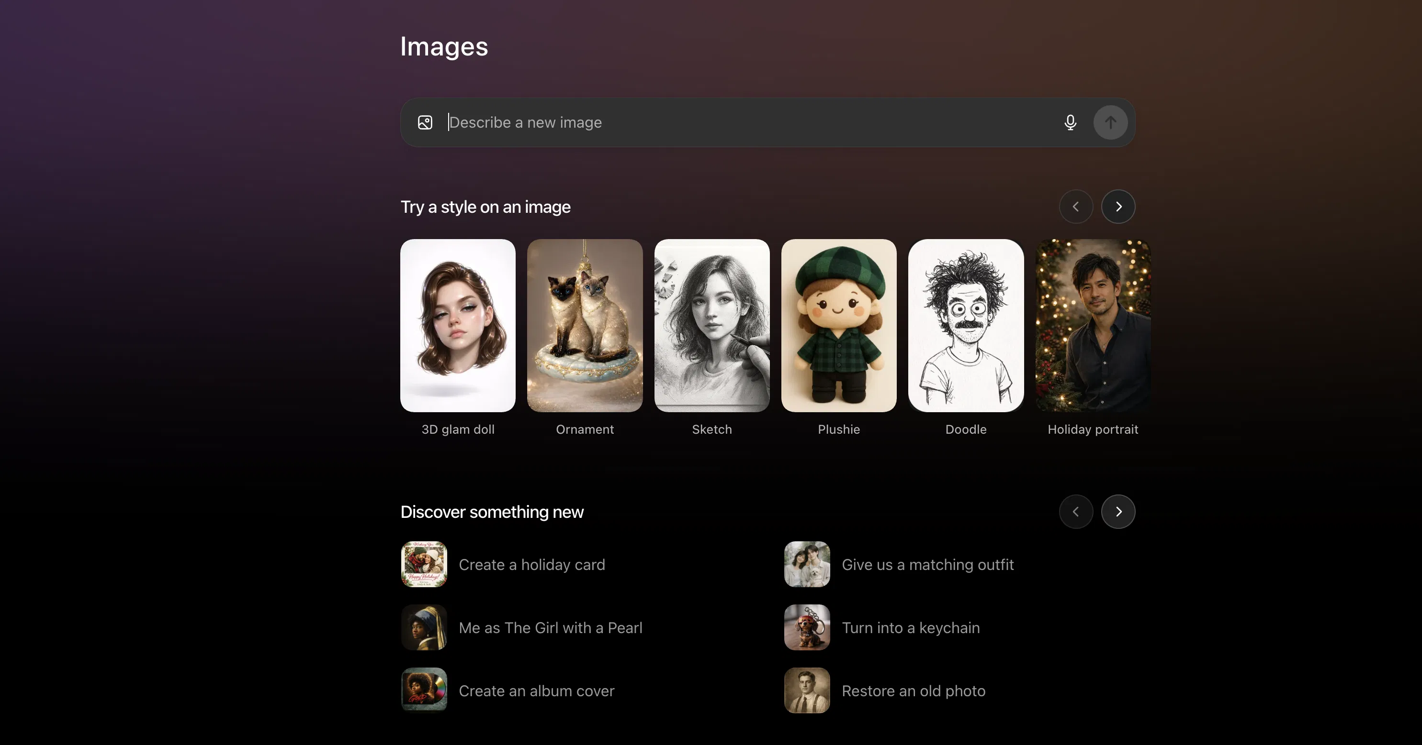The width and height of the screenshot is (1422, 745).
Task: Try the Sketch style on an image
Action: [711, 326]
